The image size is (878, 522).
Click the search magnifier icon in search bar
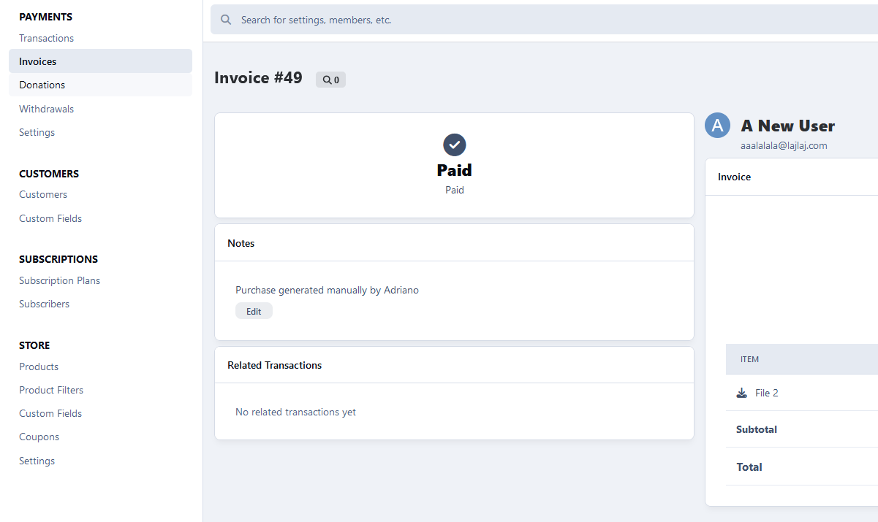[x=226, y=20]
